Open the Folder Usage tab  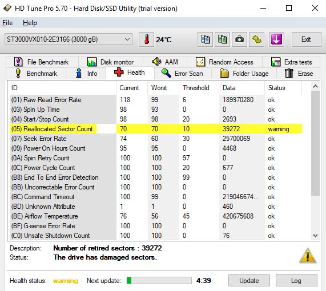point(244,74)
